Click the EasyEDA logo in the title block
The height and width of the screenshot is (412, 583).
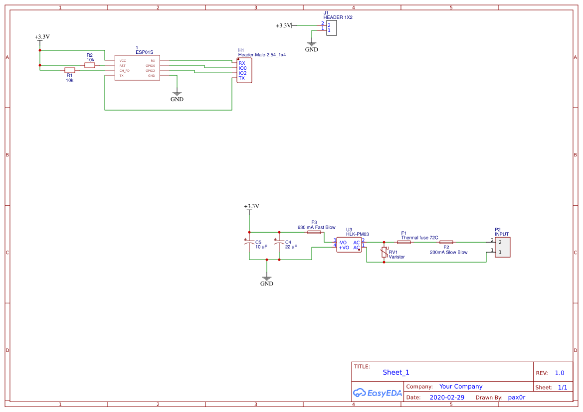click(x=378, y=393)
